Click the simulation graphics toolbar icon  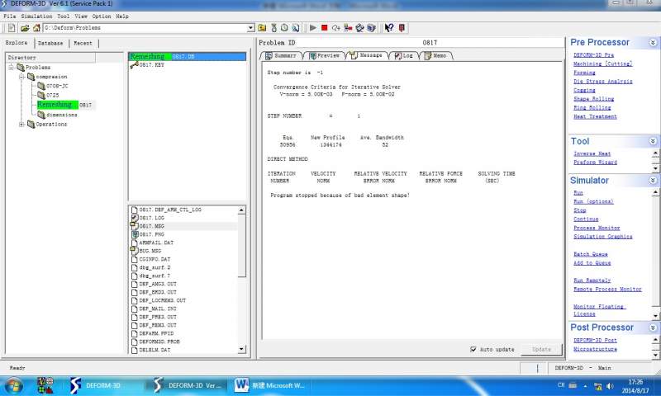[371, 28]
